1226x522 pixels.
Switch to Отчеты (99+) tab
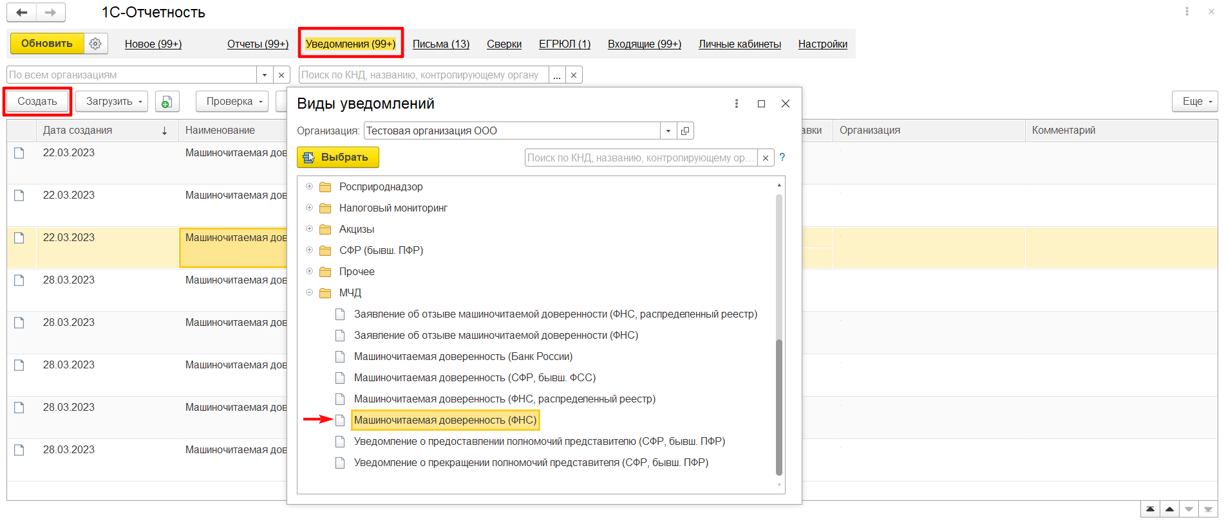click(258, 44)
